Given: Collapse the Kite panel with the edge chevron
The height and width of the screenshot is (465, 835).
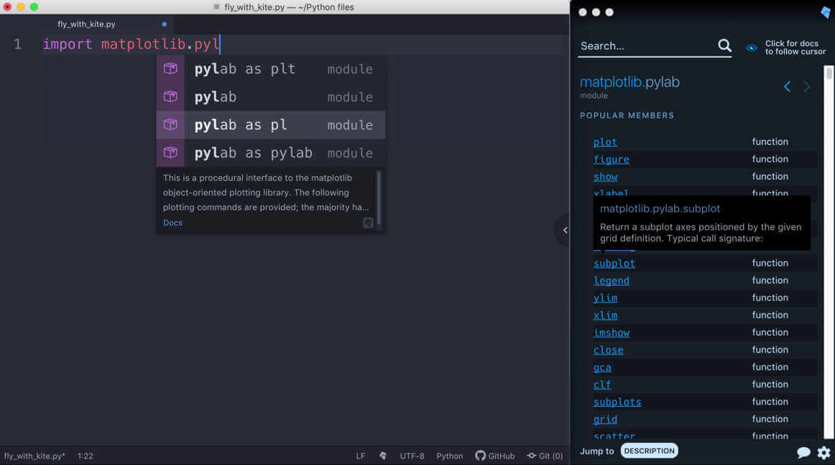Looking at the screenshot, I should 565,230.
